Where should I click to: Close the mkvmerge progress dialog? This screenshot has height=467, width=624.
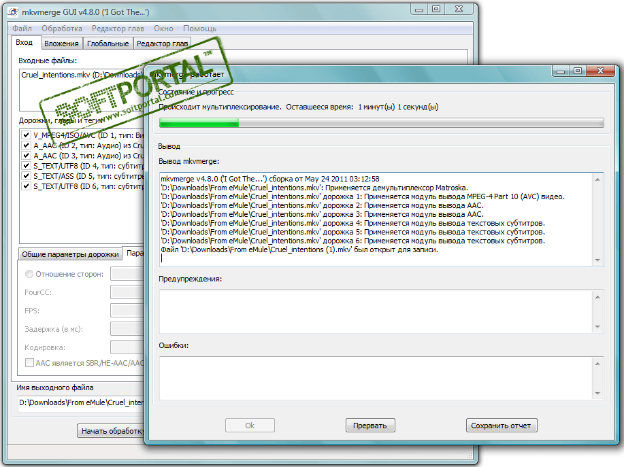[x=600, y=71]
